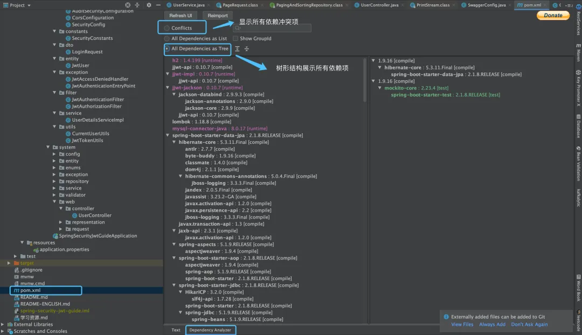Click the locate/scroll-from-source target icon in Project header
Viewport: 582px width, 335px height.
[128, 5]
